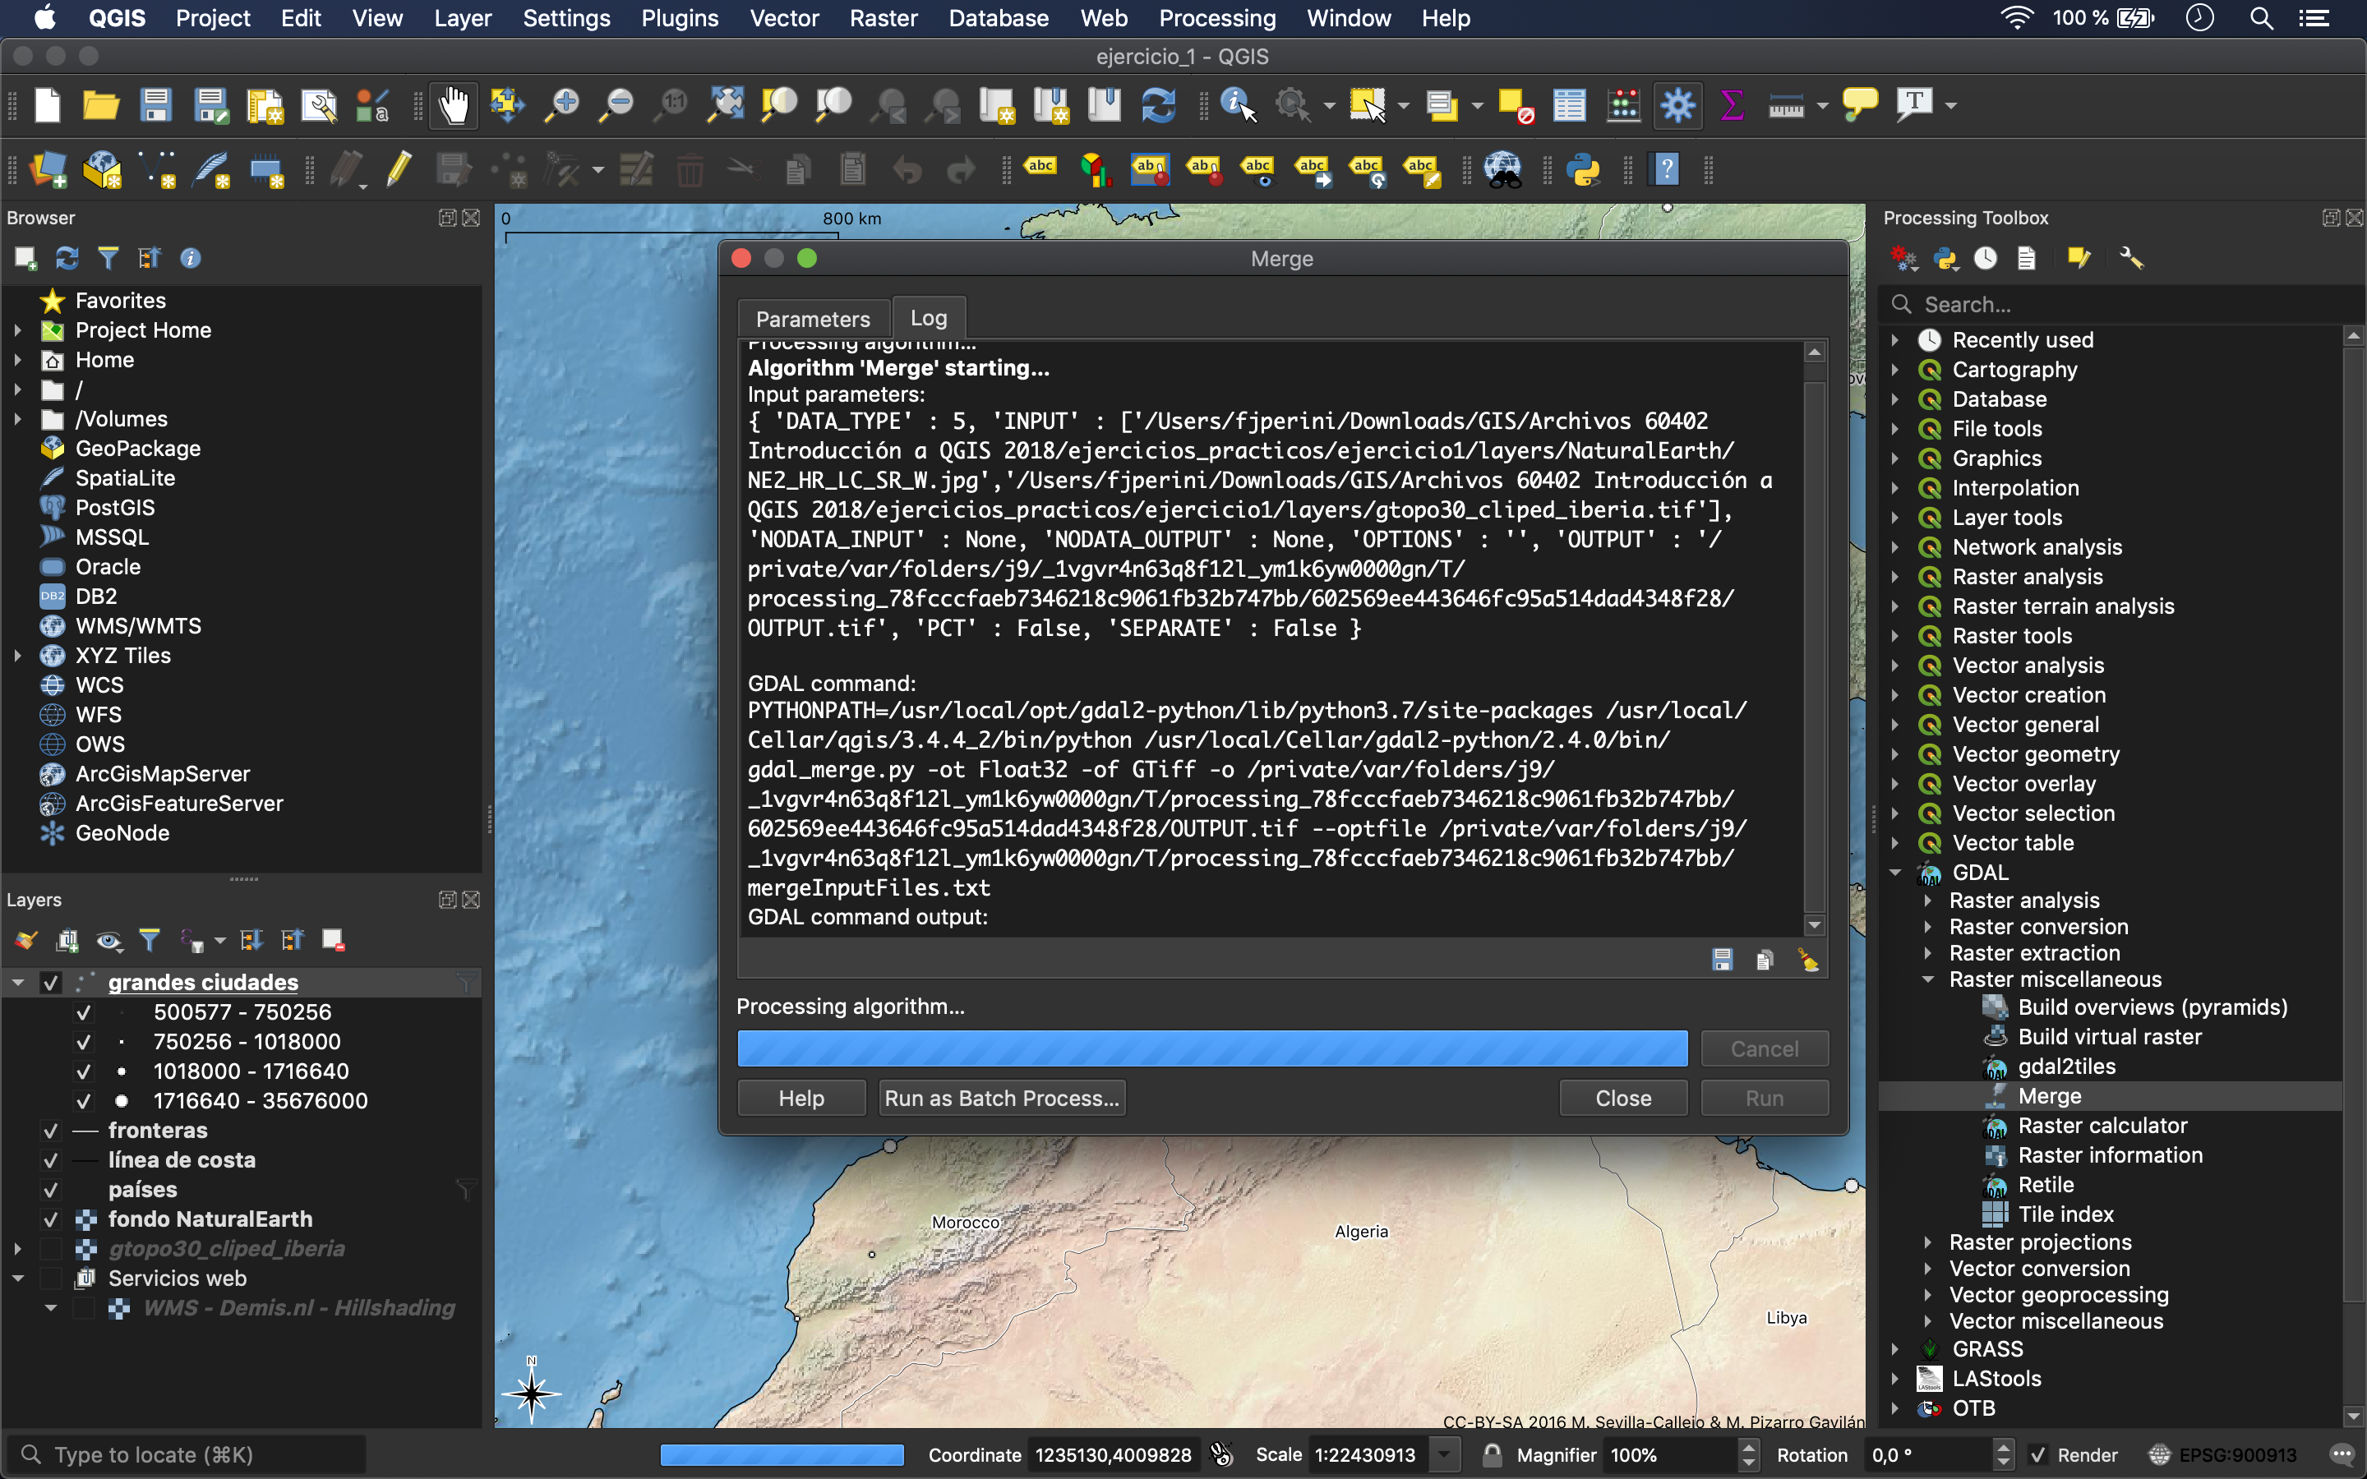Click the status bar progress bar
Viewport: 2367px width, 1479px height.
pyautogui.click(x=782, y=1454)
